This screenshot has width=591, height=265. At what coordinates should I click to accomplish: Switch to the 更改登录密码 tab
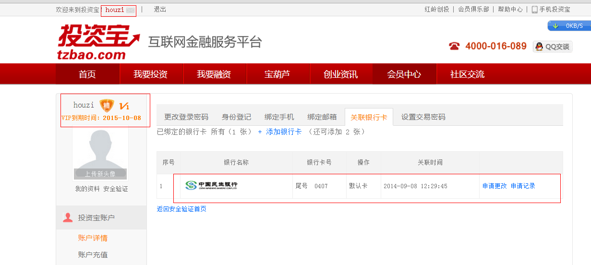point(186,117)
